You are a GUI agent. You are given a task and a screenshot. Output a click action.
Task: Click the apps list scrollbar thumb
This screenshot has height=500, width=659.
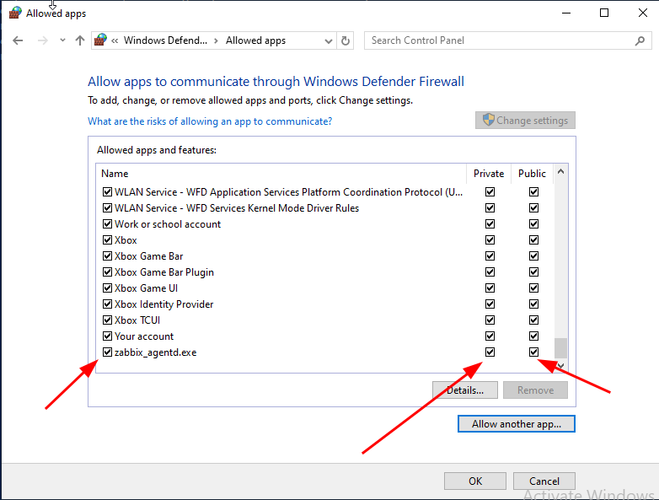tap(560, 348)
